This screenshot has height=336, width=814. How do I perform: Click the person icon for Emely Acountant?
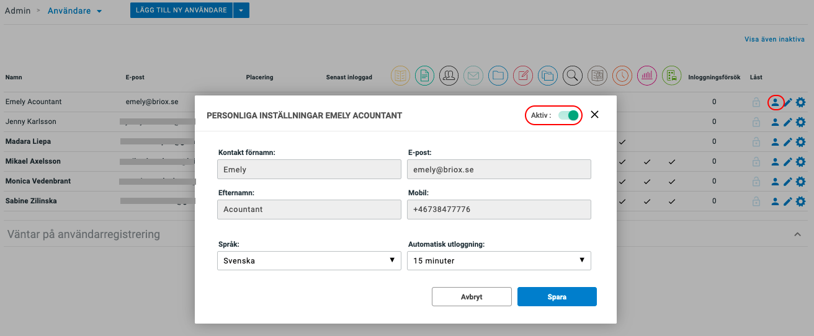click(775, 102)
